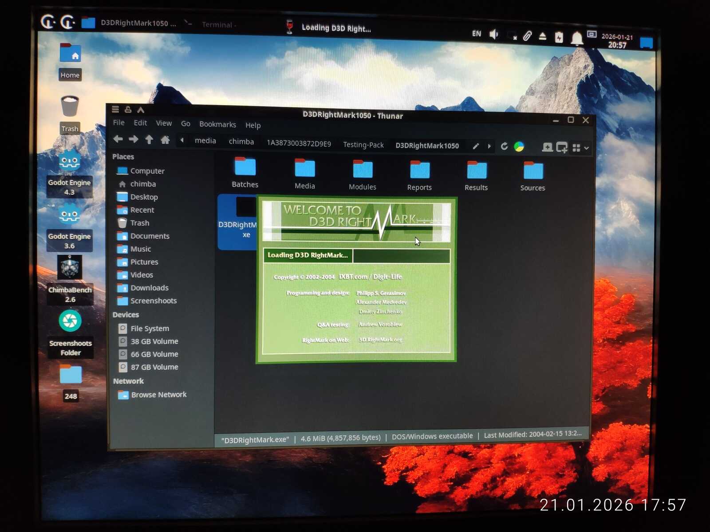This screenshot has width=710, height=532.
Task: Select the Godot Engine 4.3 desktop icon
Action: click(x=69, y=173)
